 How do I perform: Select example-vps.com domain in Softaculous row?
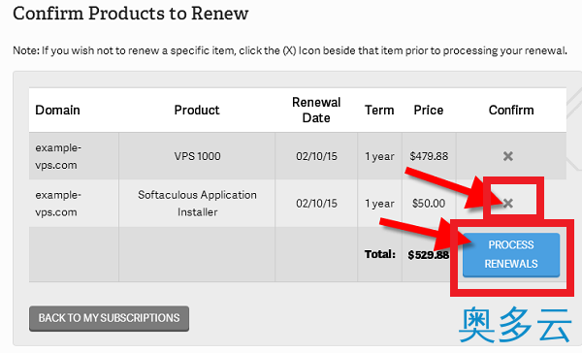58,204
